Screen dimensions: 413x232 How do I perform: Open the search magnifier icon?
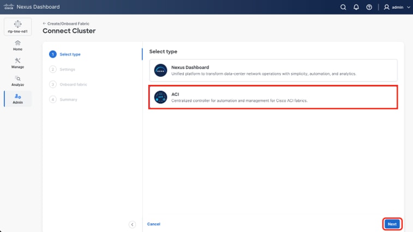coord(343,7)
